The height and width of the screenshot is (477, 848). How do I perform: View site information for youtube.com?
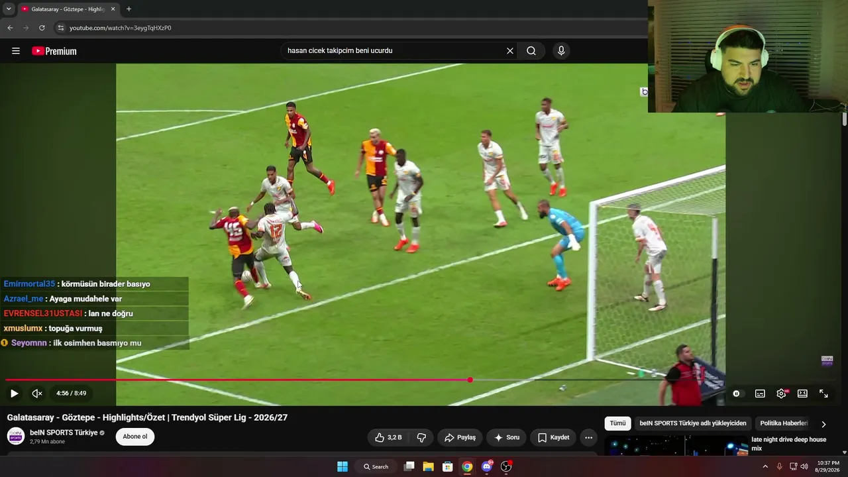61,28
